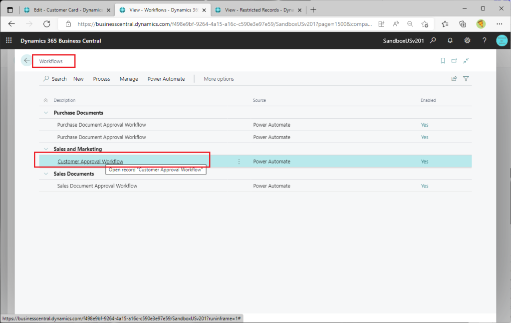Open page in new window icon

click(x=454, y=61)
